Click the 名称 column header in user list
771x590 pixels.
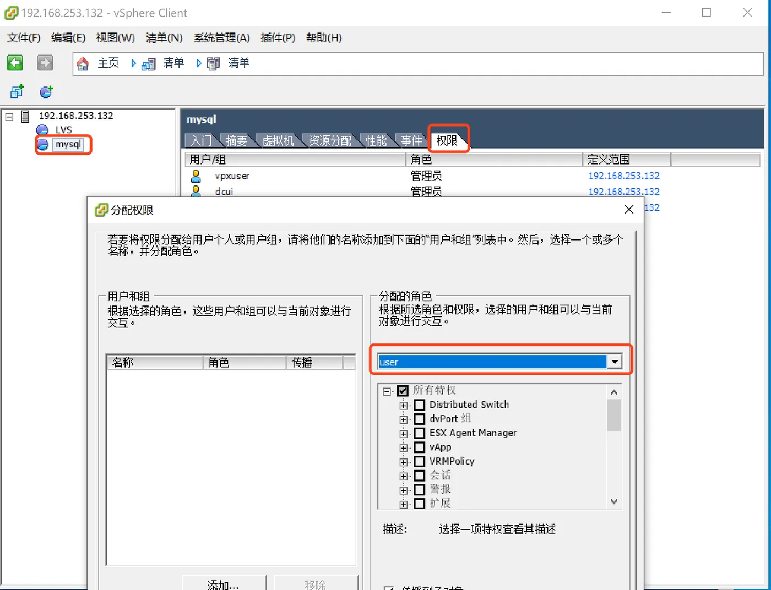click(155, 362)
